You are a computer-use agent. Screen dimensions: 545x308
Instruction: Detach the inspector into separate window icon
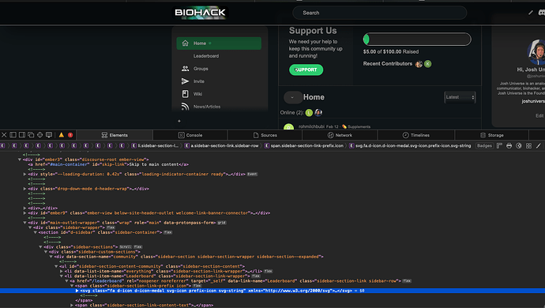click(x=31, y=135)
